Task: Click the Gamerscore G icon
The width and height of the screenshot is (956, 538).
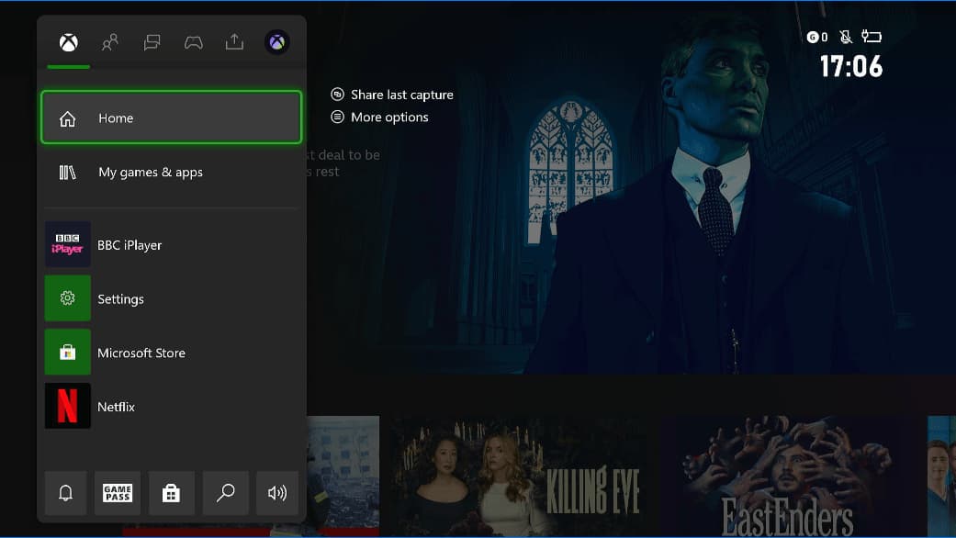Action: (x=813, y=37)
